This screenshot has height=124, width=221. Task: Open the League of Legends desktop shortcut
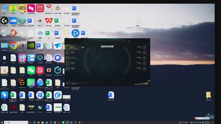(x=22, y=45)
